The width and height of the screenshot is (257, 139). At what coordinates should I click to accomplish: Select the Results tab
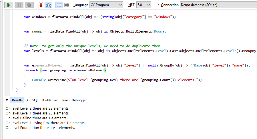(17, 100)
